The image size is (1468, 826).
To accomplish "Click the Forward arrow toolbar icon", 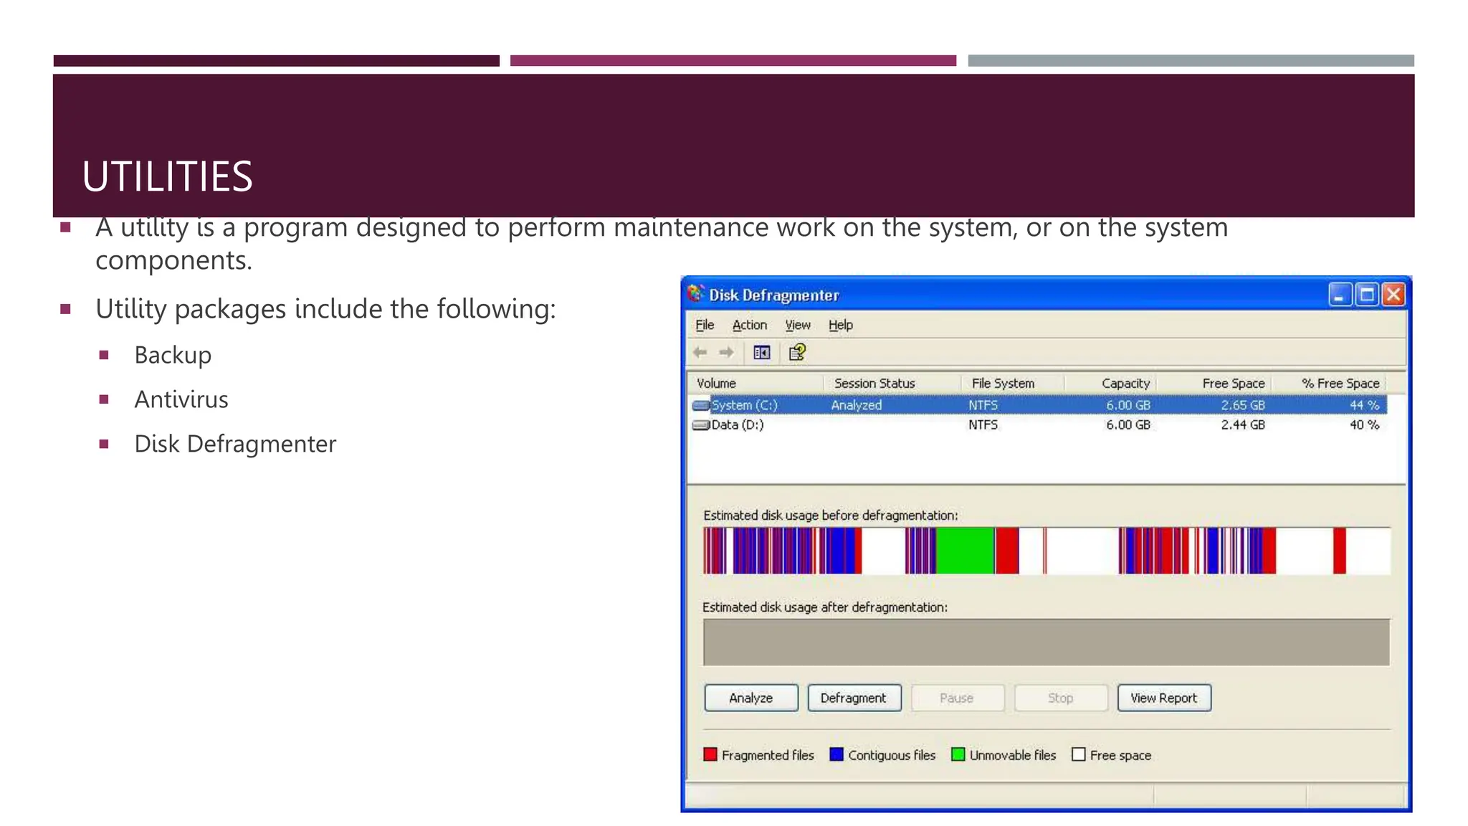I will click(726, 352).
